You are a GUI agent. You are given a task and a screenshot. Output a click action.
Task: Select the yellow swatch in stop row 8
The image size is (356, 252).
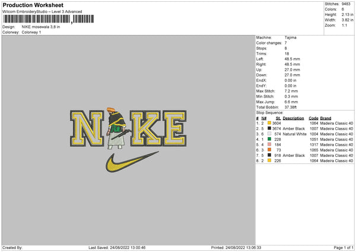pos(269,160)
